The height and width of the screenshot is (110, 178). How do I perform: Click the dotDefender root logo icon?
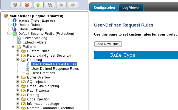[x=6, y=16]
